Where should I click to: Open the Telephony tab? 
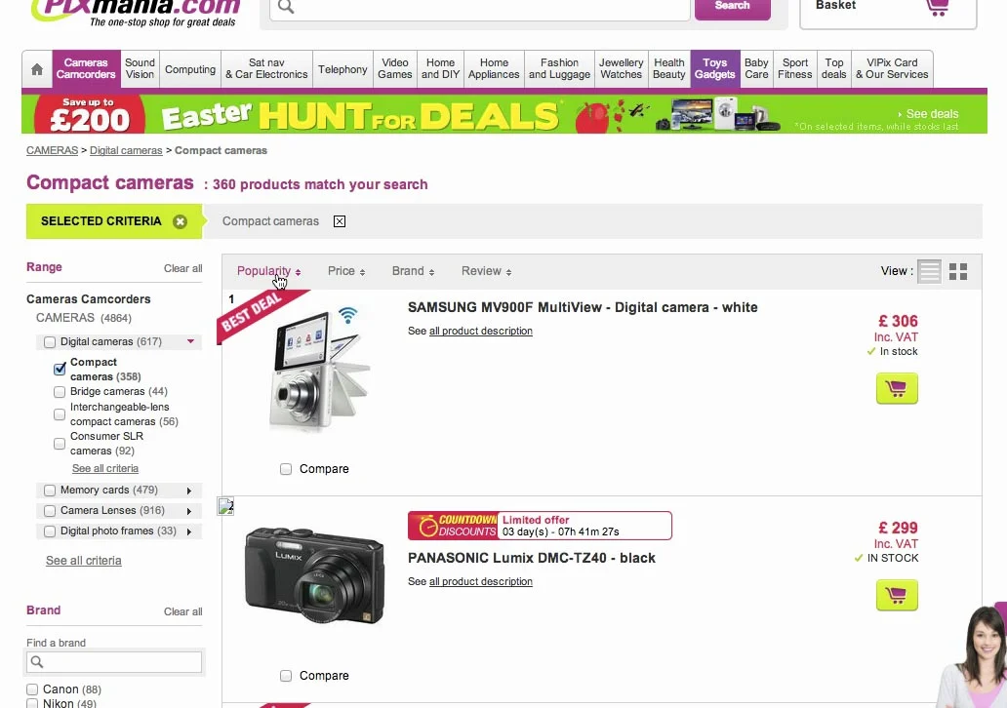click(342, 68)
